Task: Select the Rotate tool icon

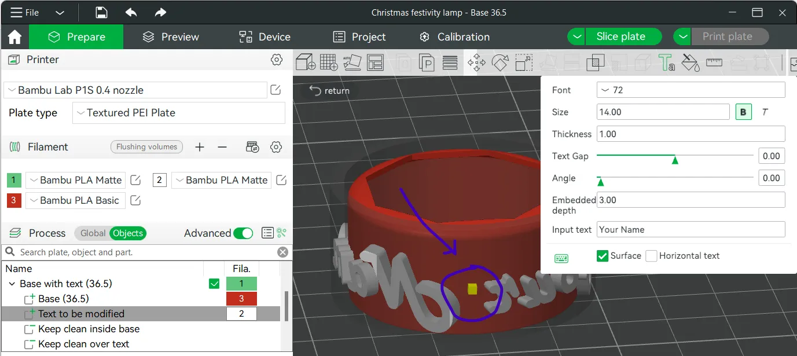Action: [500, 62]
